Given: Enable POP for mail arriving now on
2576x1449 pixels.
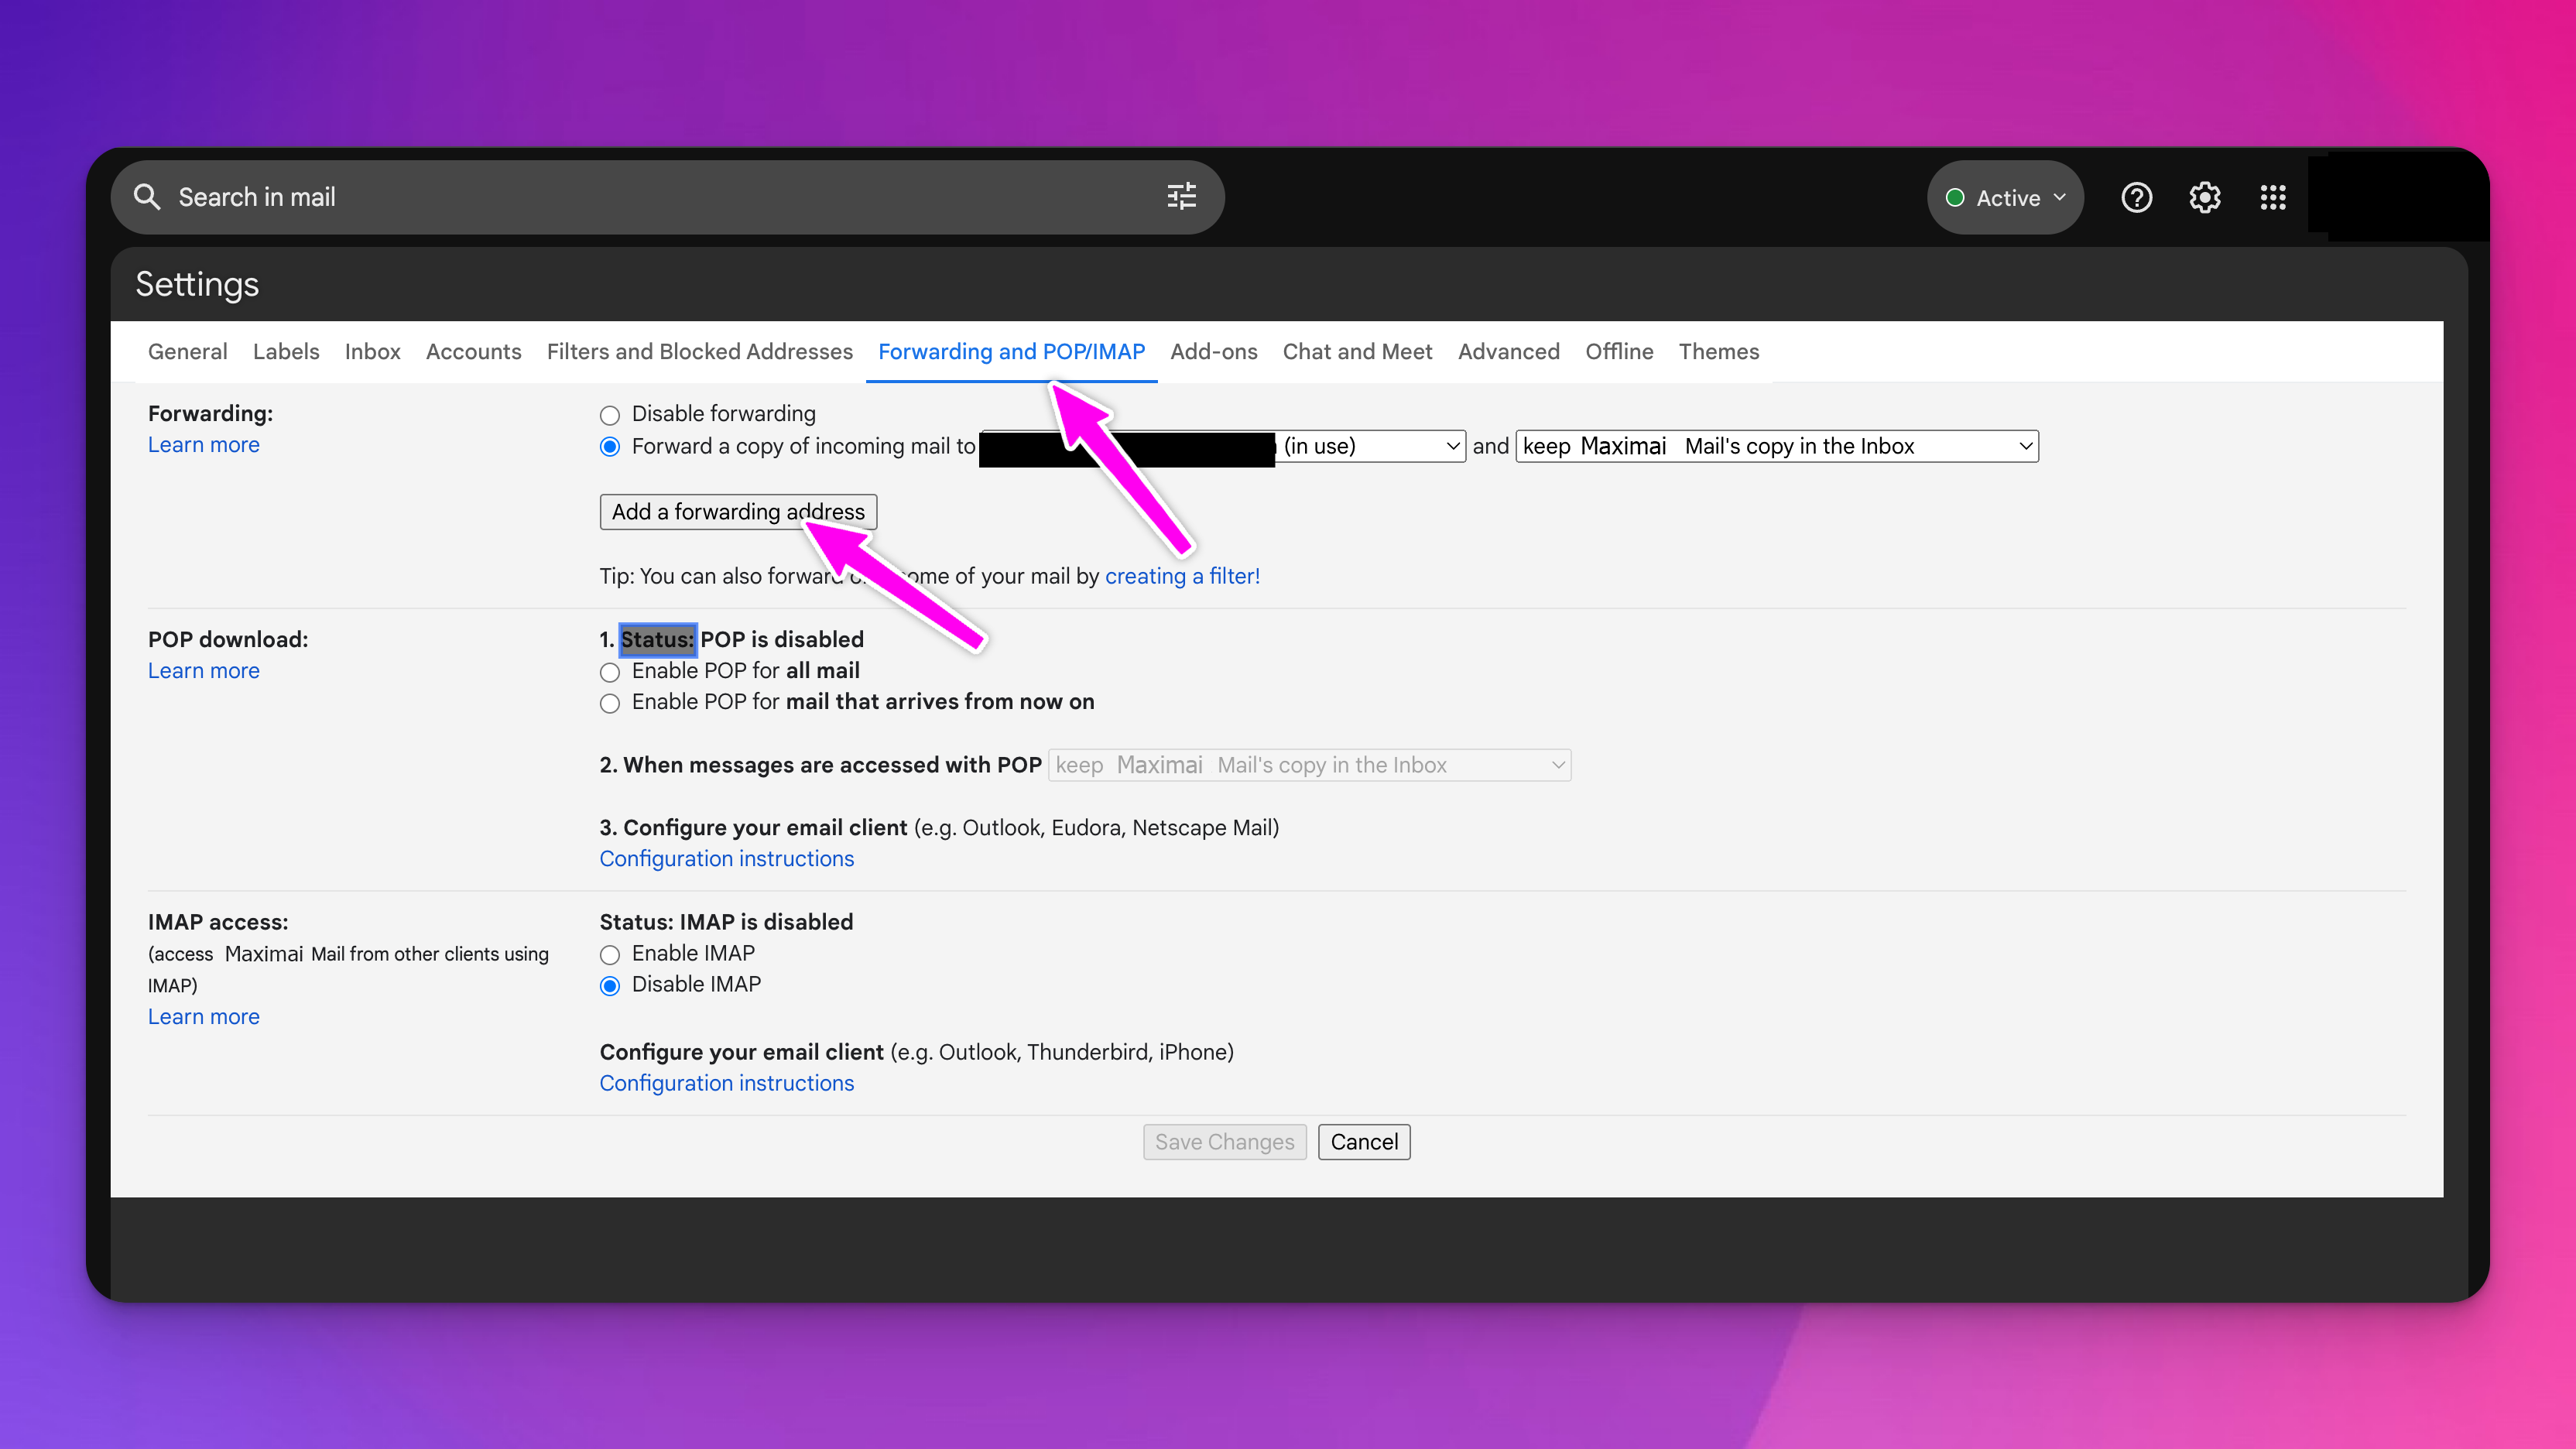Looking at the screenshot, I should click(610, 703).
